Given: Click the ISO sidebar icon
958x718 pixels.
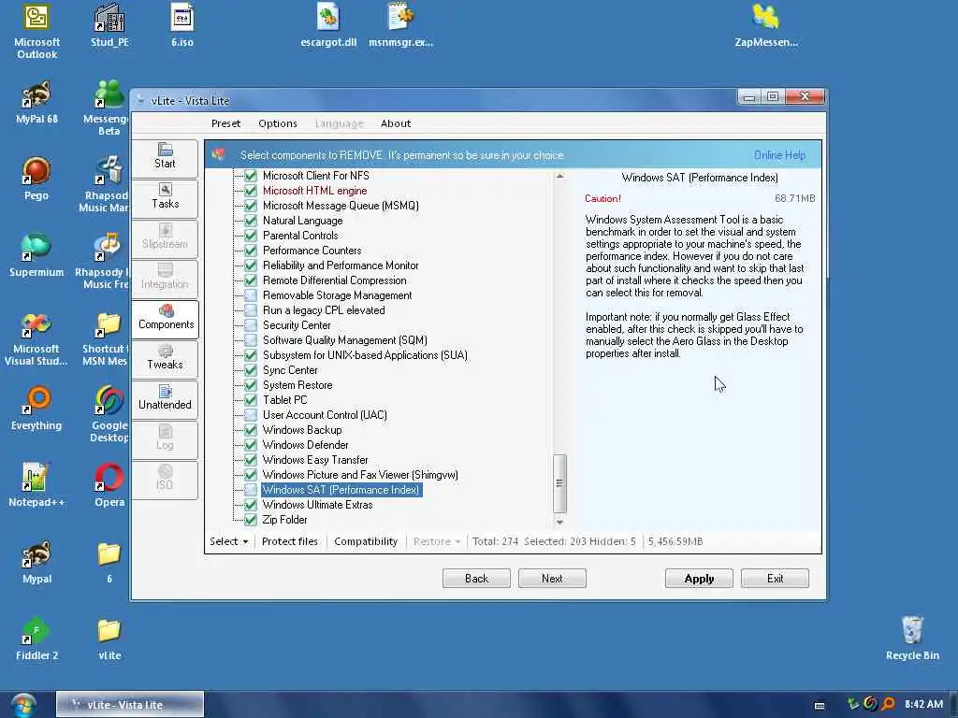Looking at the screenshot, I should point(165,479).
